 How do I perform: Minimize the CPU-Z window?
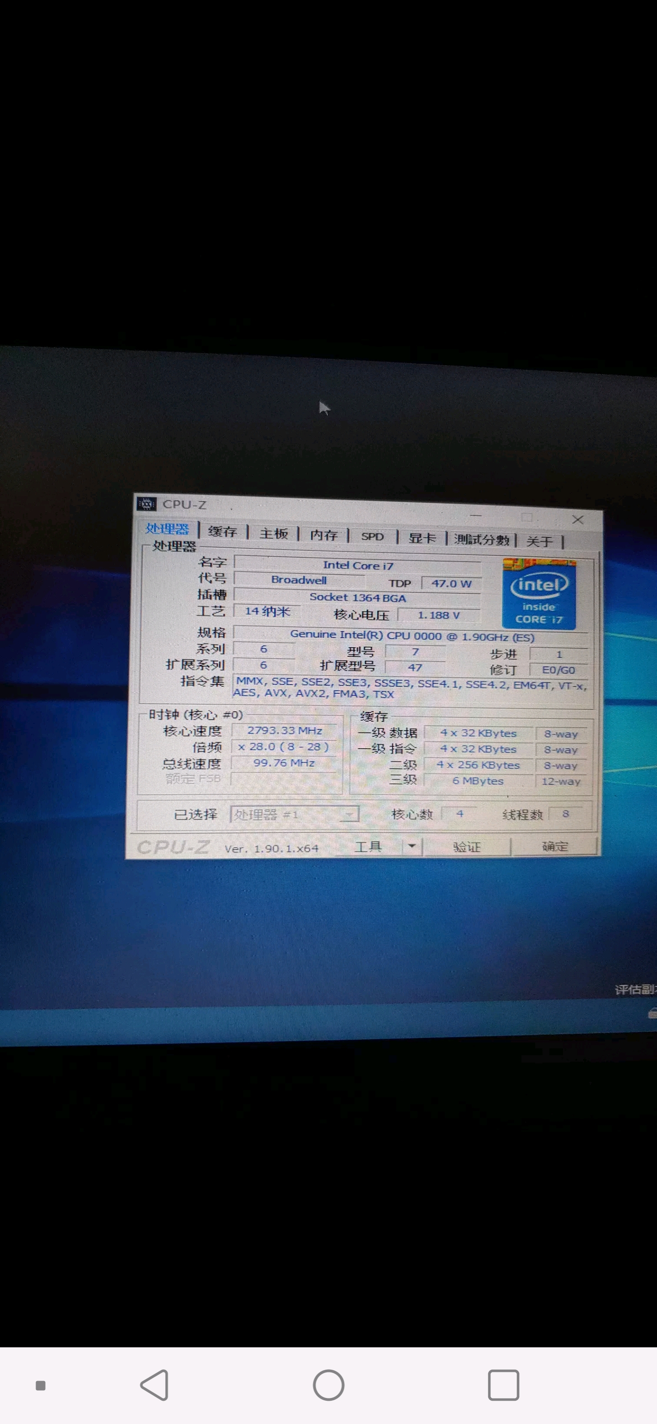tap(476, 516)
